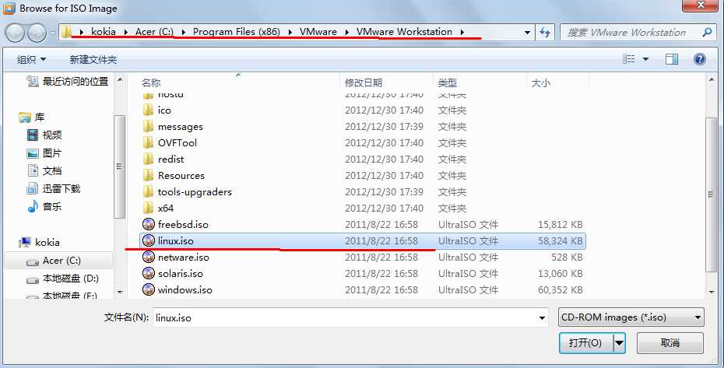Click the VMware Workstation breadcrumb segment
The height and width of the screenshot is (368, 724).
coord(404,32)
